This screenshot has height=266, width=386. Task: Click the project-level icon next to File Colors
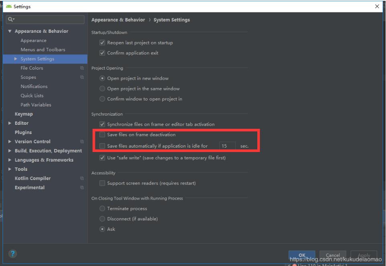82,68
